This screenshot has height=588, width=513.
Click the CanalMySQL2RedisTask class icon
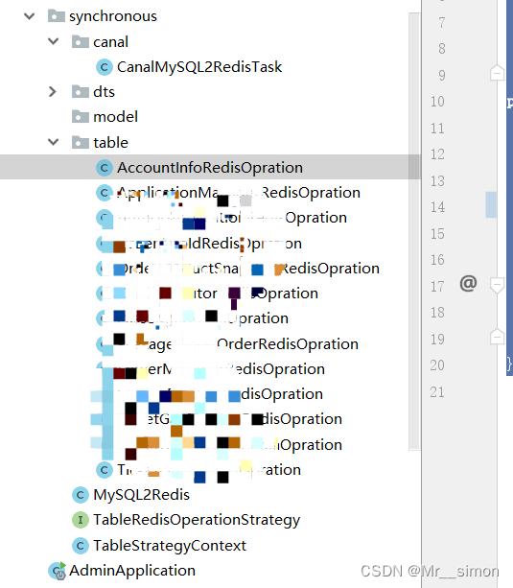click(x=105, y=67)
